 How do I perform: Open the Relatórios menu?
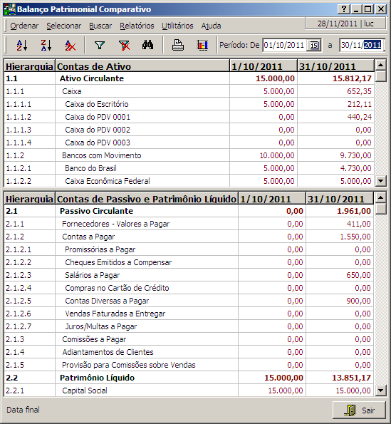pos(137,26)
